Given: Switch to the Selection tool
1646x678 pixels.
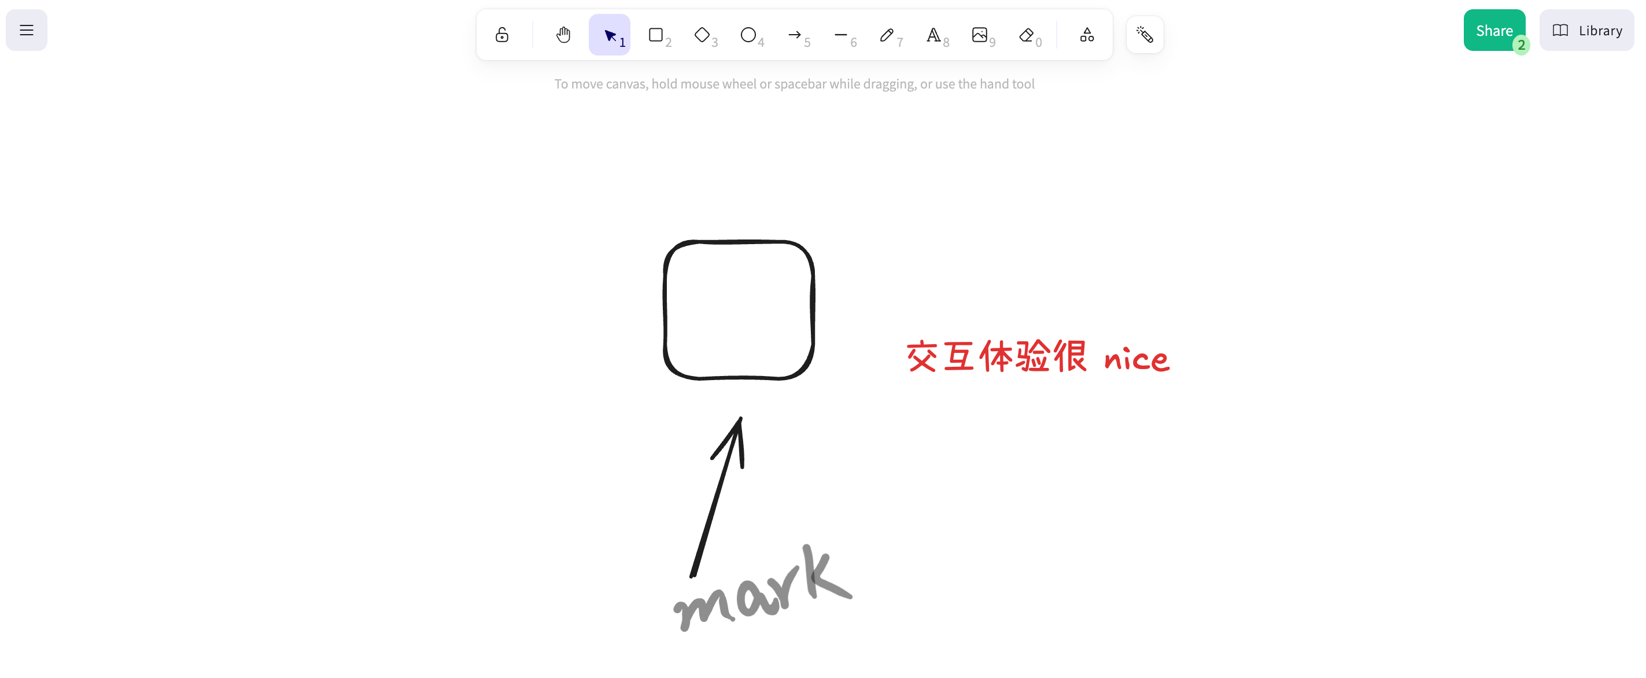Looking at the screenshot, I should click(609, 35).
